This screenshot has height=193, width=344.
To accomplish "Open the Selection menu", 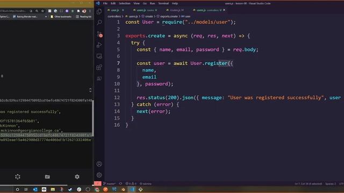I will point(124,3).
